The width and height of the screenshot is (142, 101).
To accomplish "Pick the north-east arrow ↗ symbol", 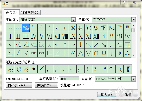I will click(96, 45).
